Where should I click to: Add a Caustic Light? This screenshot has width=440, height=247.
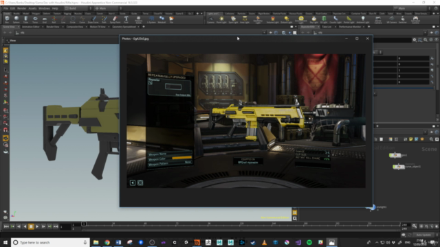click(x=335, y=20)
